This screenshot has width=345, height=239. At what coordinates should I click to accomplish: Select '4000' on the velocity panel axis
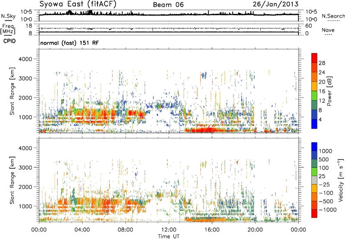click(x=25, y=148)
